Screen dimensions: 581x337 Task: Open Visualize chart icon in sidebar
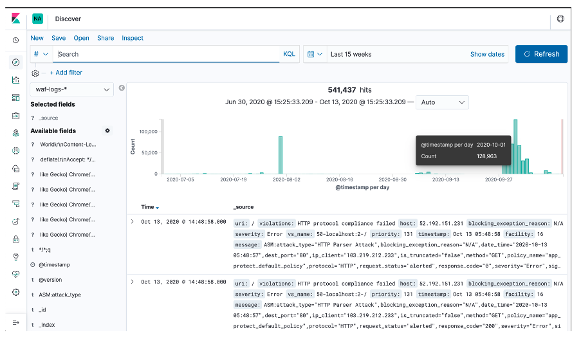tap(15, 80)
